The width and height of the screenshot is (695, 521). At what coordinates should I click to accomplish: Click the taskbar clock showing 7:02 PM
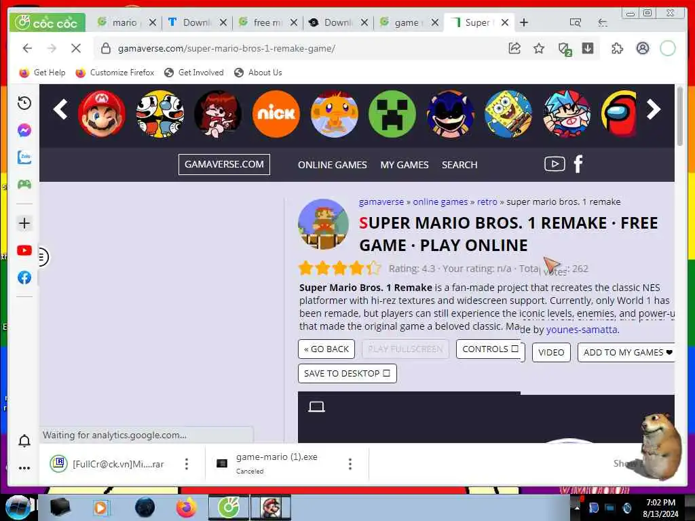pyautogui.click(x=660, y=508)
